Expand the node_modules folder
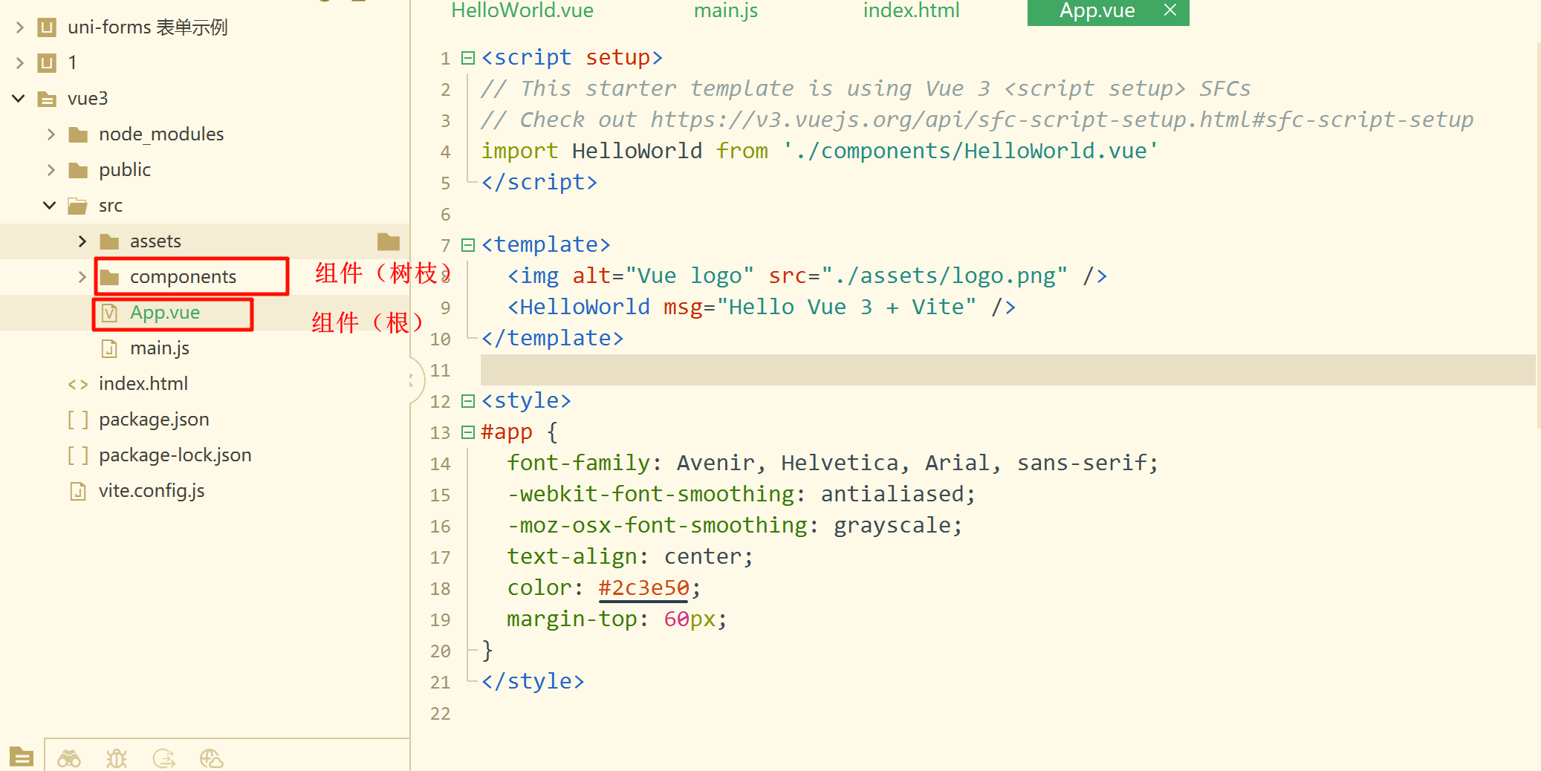The image size is (1541, 771). click(x=51, y=134)
